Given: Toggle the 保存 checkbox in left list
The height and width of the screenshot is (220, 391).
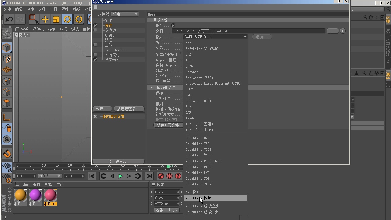Looking at the screenshot, I should click(96, 25).
